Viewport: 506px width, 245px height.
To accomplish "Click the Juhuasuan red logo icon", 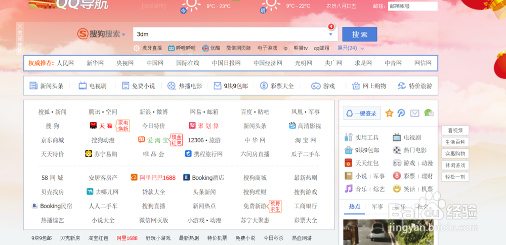I will click(192, 126).
